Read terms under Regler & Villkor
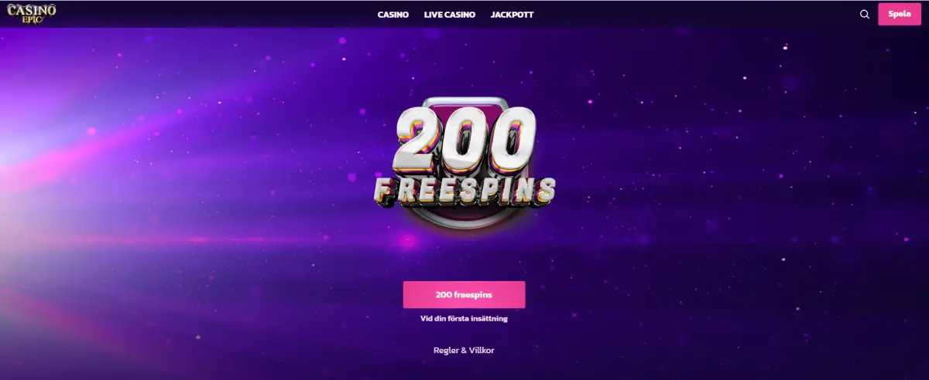Image resolution: width=929 pixels, height=380 pixels. (464, 350)
